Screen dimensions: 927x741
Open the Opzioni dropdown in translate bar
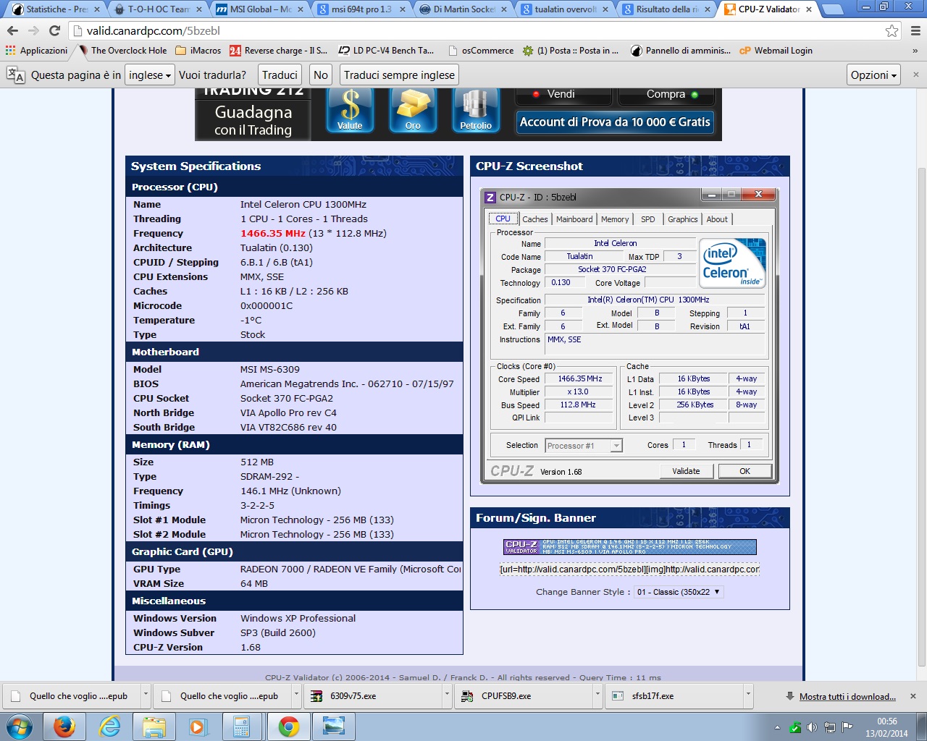pyautogui.click(x=873, y=75)
